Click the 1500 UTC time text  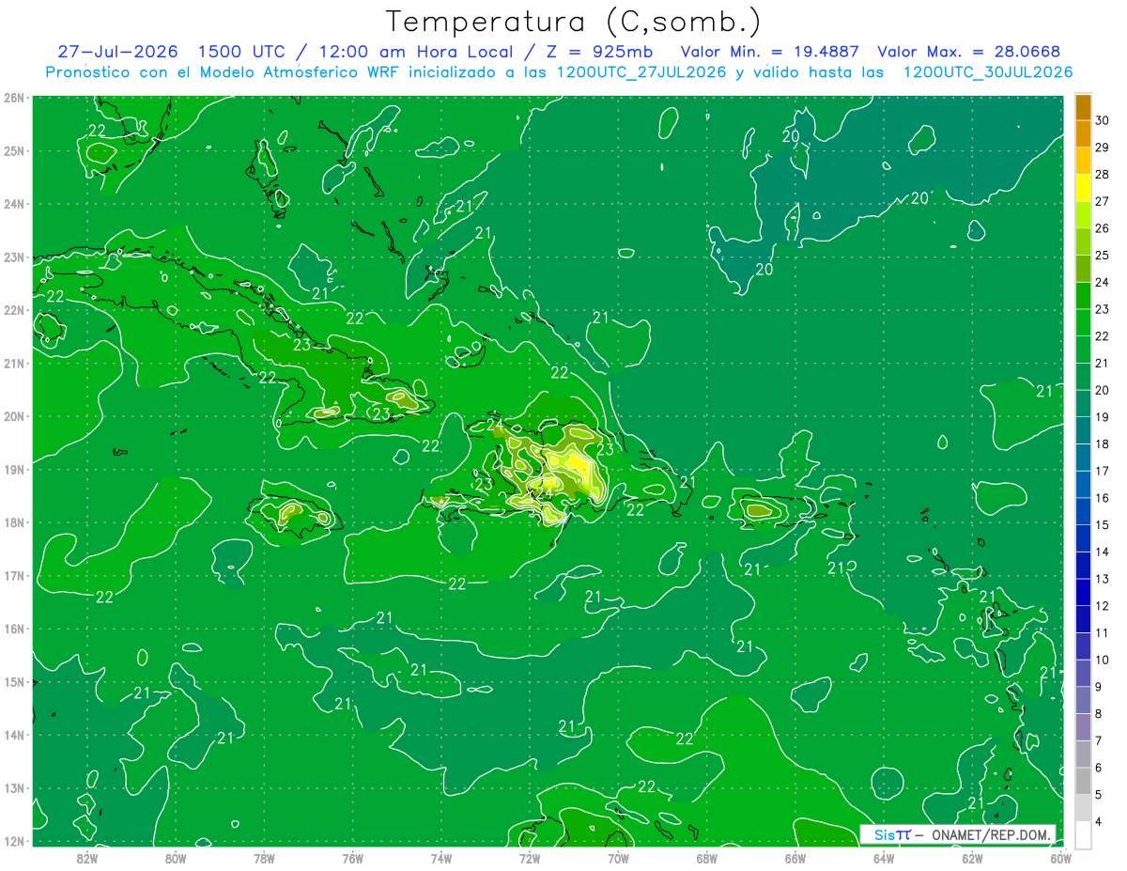pyautogui.click(x=242, y=52)
